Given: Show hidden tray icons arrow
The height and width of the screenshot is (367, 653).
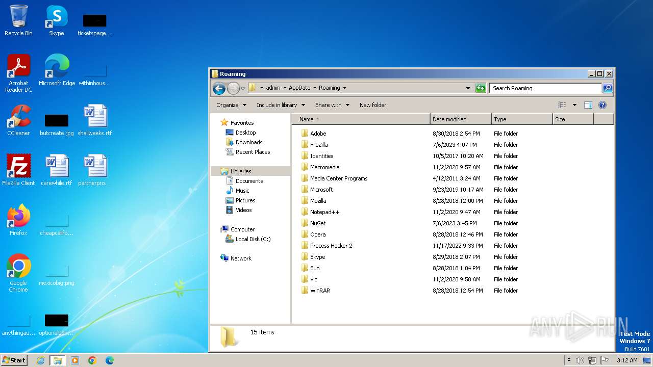Looking at the screenshot, I should [x=569, y=360].
